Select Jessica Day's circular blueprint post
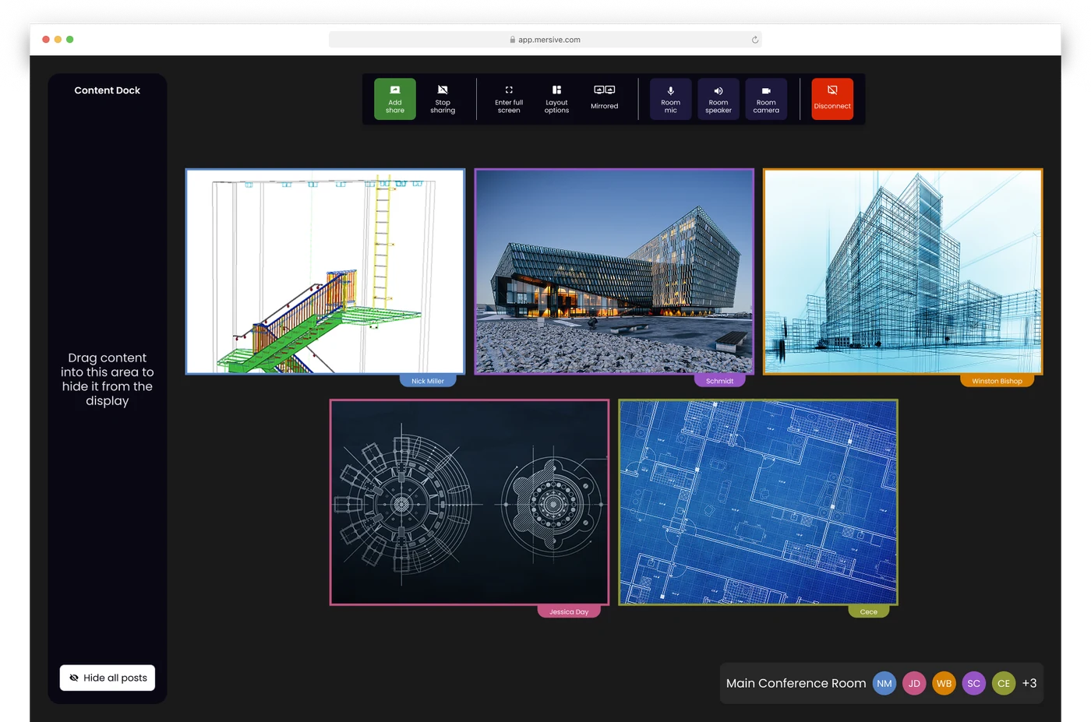The height and width of the screenshot is (722, 1091). coord(469,502)
